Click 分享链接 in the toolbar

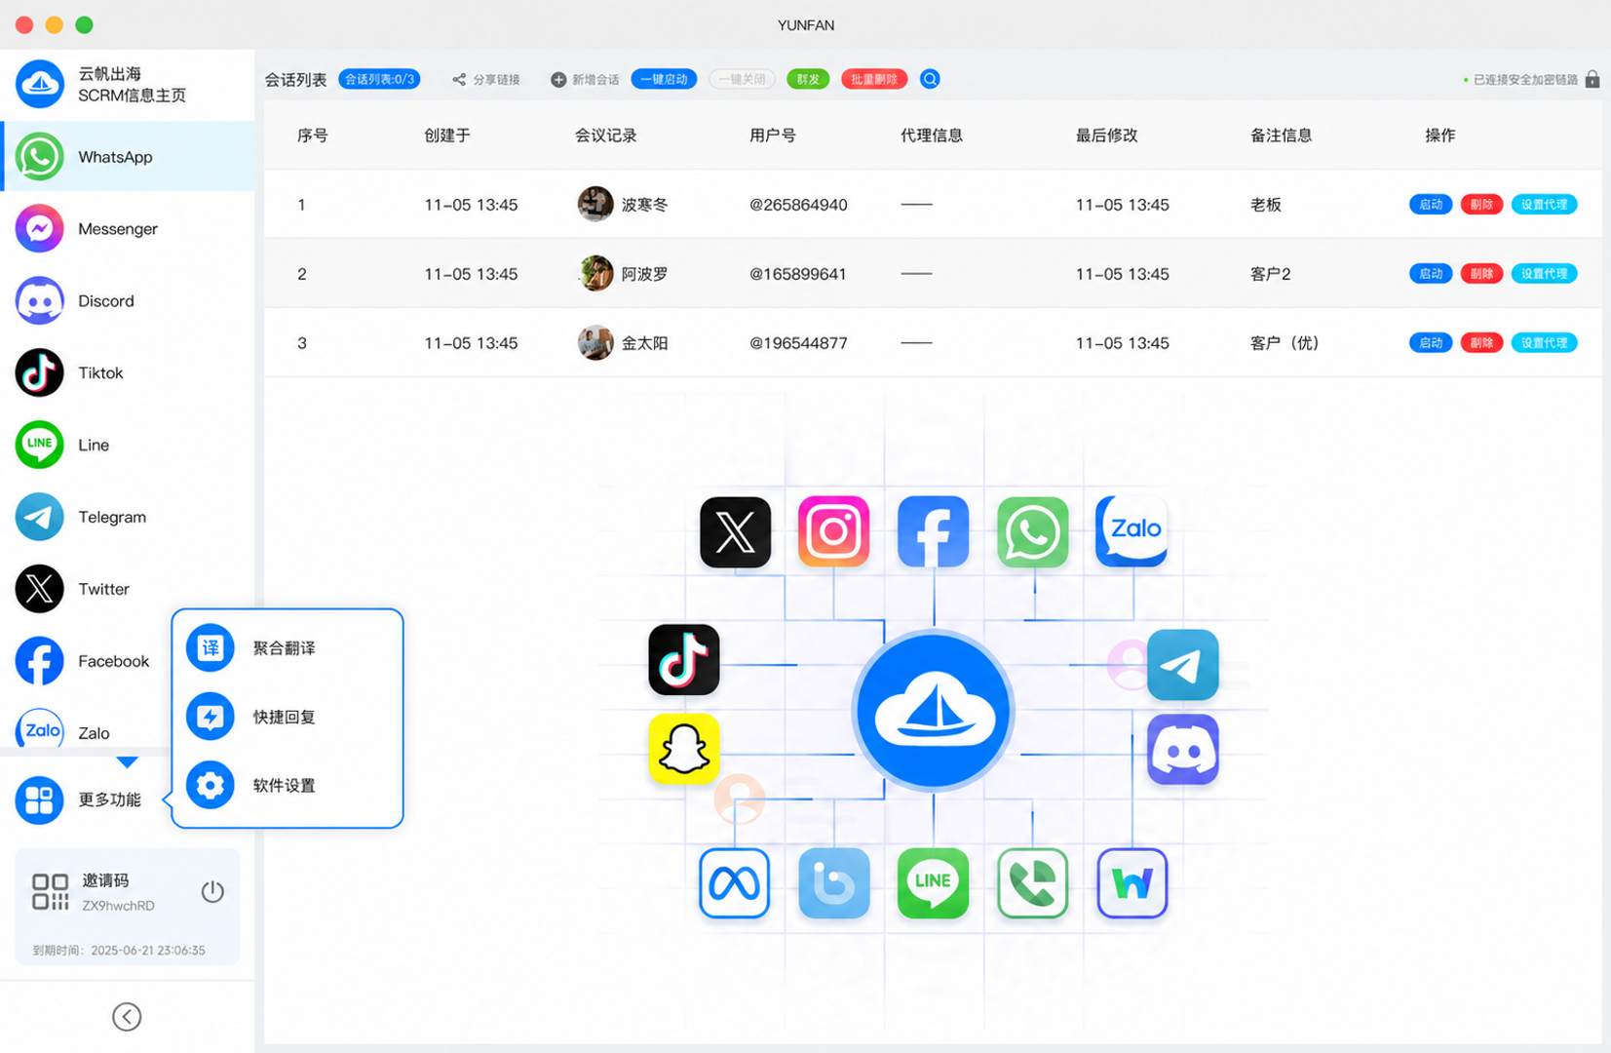[486, 79]
